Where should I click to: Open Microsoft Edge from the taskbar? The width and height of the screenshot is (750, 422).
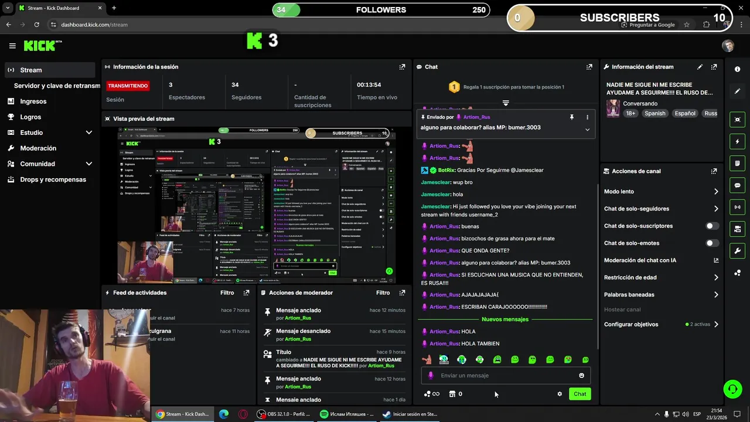(x=224, y=414)
